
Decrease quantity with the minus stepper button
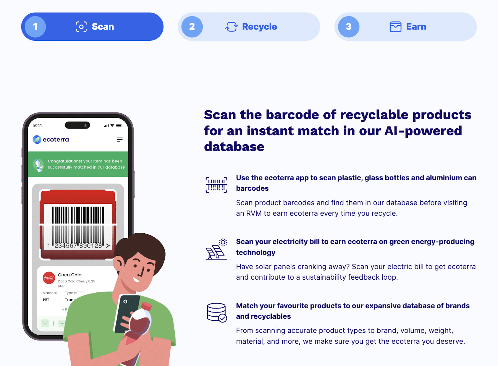(45, 323)
